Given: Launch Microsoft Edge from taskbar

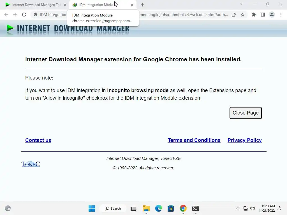Looking at the screenshot, I should coord(159,208).
